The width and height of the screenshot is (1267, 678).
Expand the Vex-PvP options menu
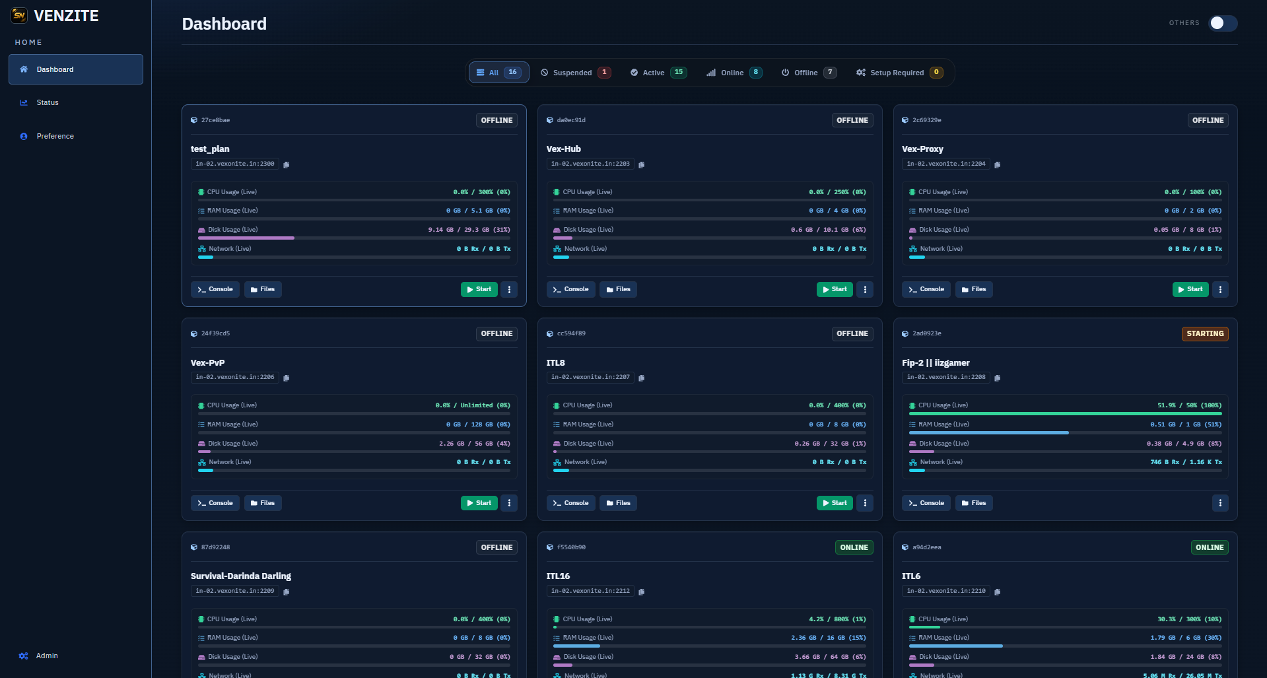[x=509, y=503]
